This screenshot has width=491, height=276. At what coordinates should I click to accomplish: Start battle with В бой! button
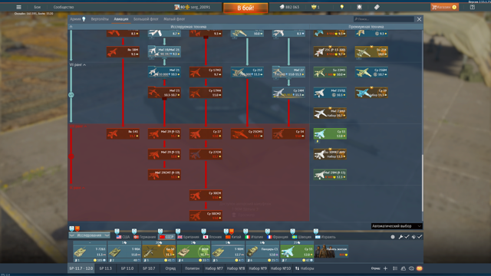tap(245, 8)
